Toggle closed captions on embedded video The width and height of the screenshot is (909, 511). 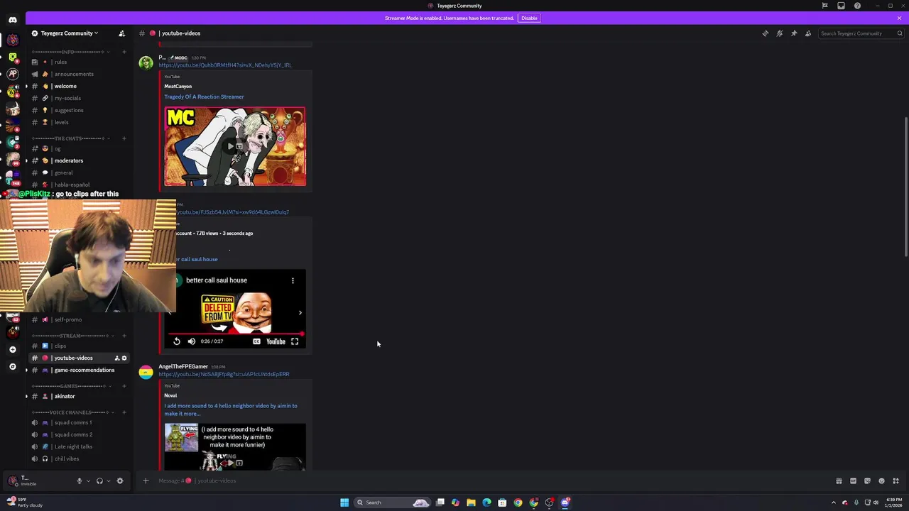(x=256, y=341)
